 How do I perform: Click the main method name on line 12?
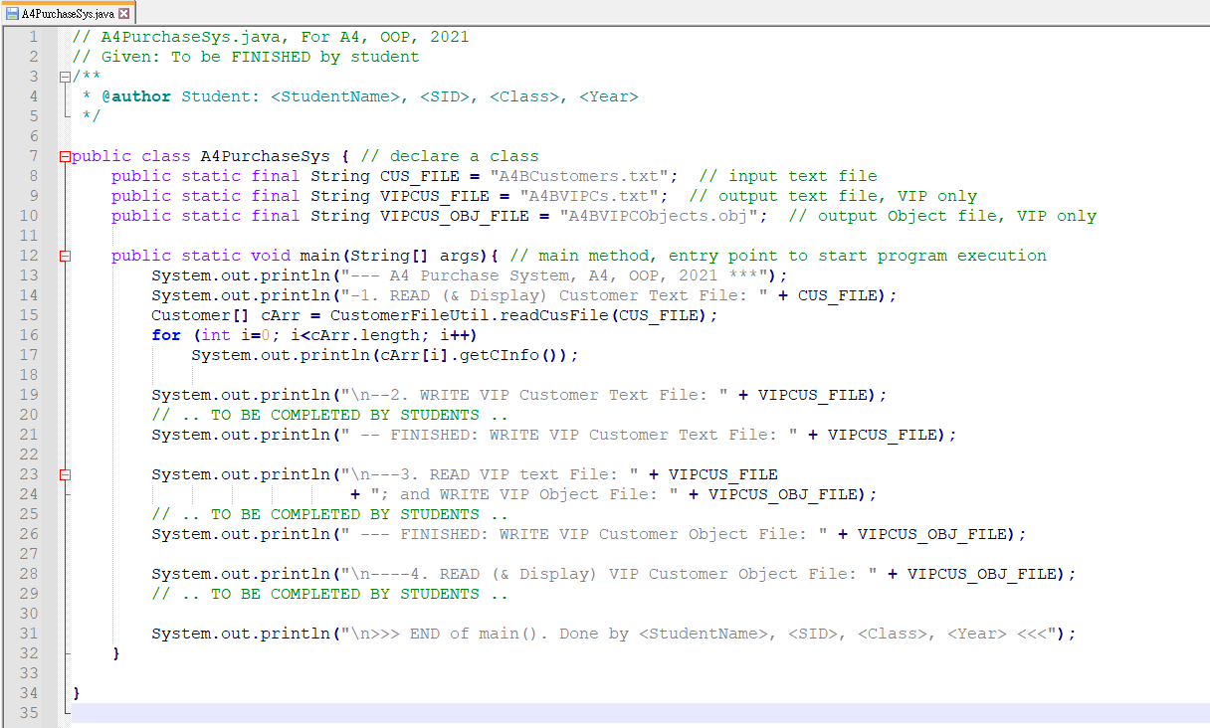[316, 255]
